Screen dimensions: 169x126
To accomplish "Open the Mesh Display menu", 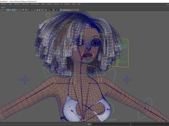I will [x=35, y=4].
